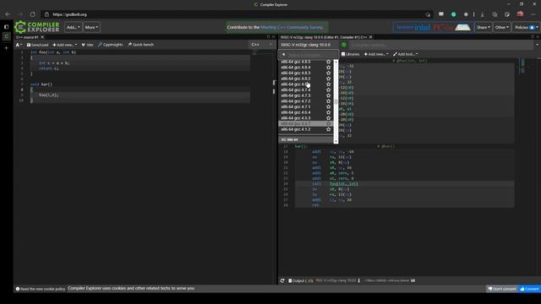
Task: Click the Don't consent cookie button
Action: pos(502,289)
